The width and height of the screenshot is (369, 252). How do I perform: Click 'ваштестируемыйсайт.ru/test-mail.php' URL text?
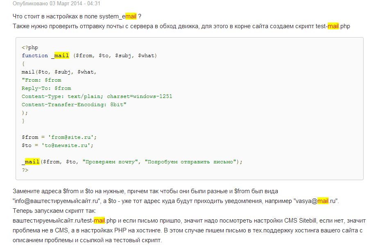tap(64, 221)
